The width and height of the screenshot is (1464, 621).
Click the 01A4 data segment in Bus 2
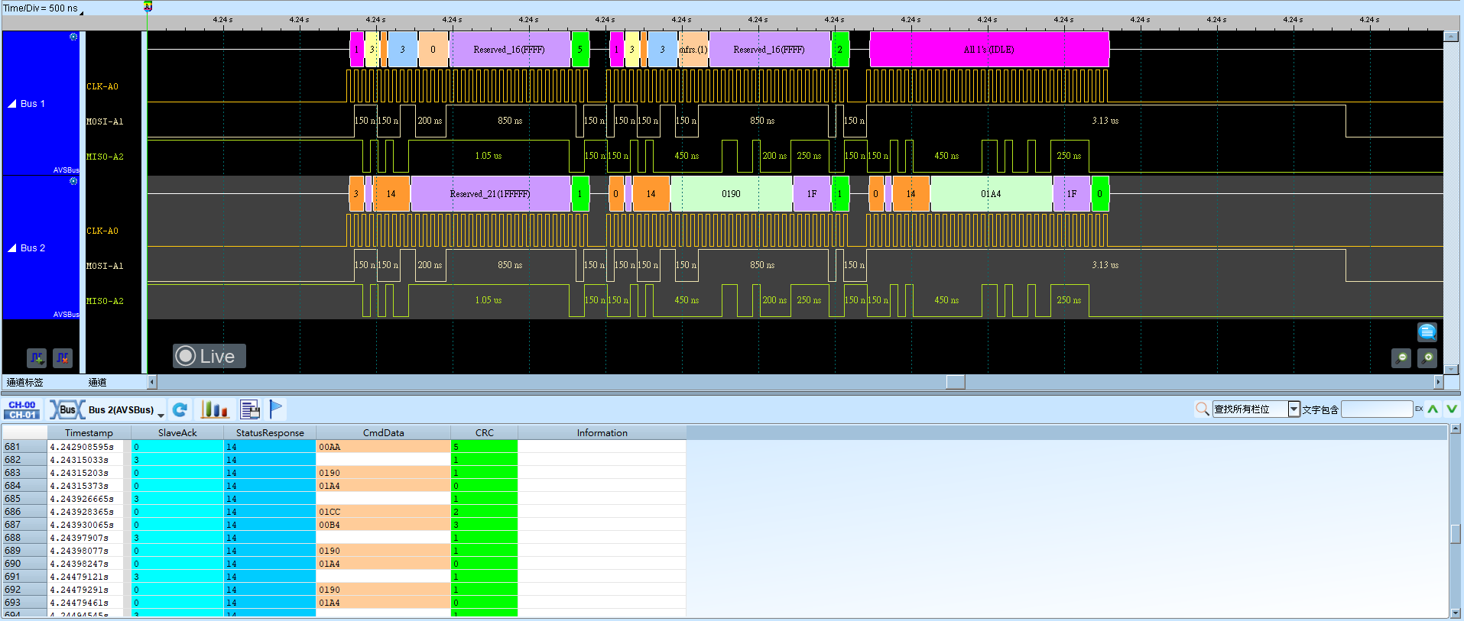(x=992, y=194)
